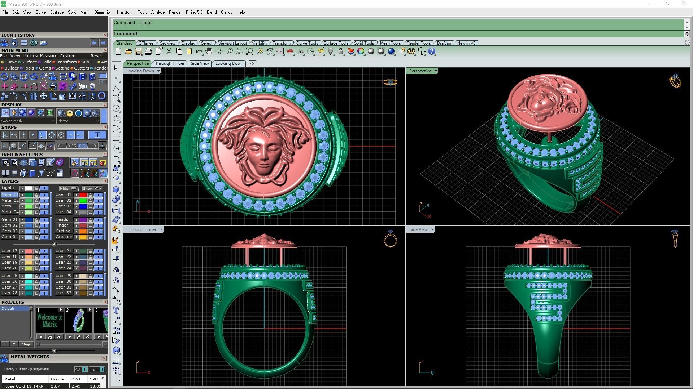Click the gears settings icon in Info & Settings
The width and height of the screenshot is (693, 389).
[5, 163]
